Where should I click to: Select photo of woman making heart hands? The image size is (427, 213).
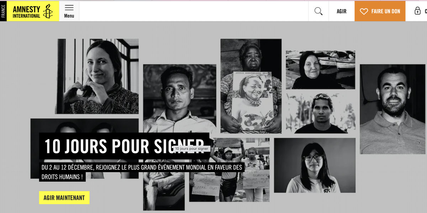pyautogui.click(x=97, y=76)
